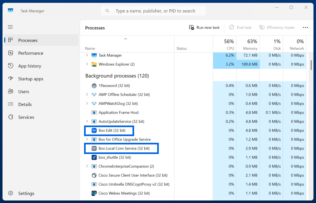Viewport: 316px width, 203px height.
Task: Open the hamburger navigation menu
Action: (11, 27)
